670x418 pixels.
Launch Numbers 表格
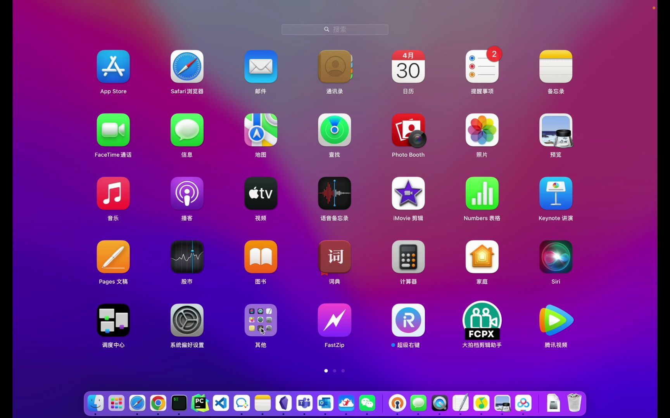(482, 194)
